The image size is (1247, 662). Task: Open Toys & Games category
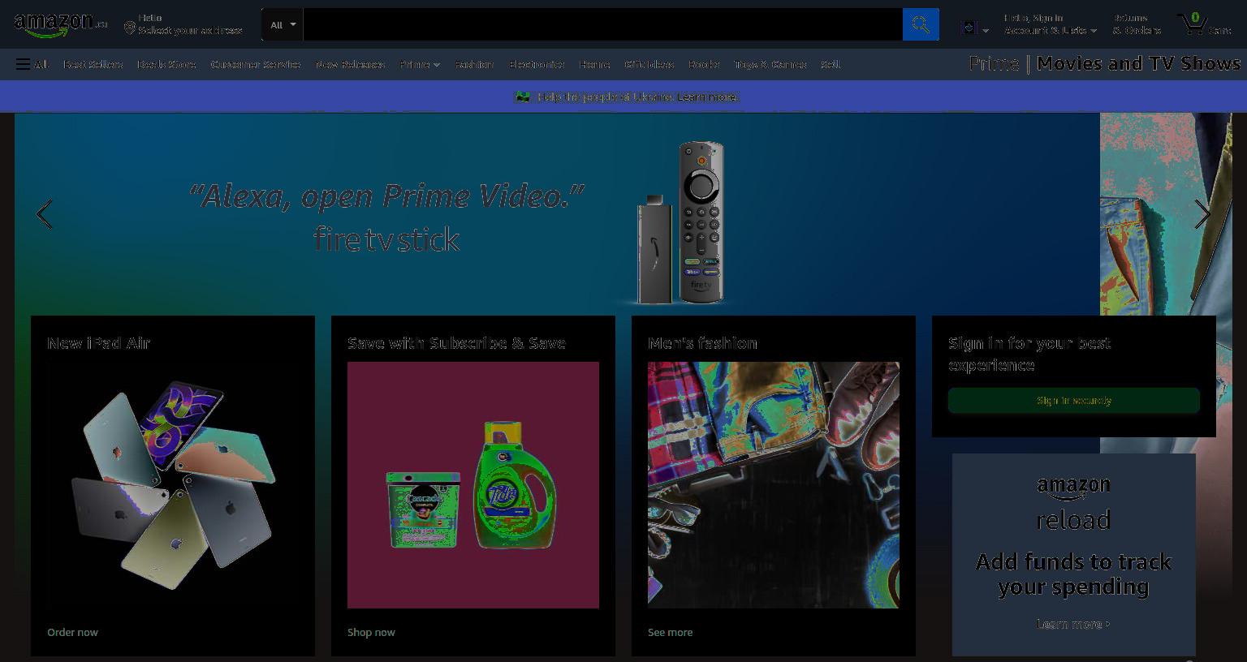pos(770,64)
